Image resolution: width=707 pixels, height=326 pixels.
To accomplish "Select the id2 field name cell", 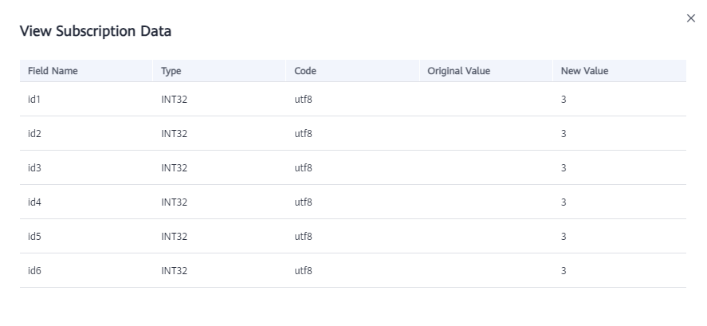I will coord(34,133).
